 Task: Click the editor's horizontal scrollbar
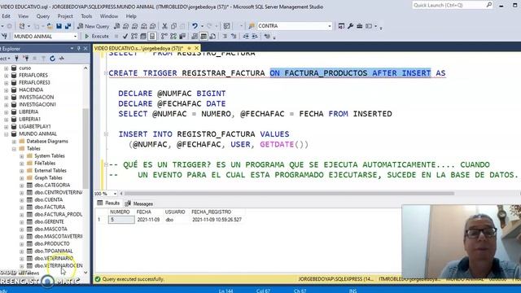289,194
